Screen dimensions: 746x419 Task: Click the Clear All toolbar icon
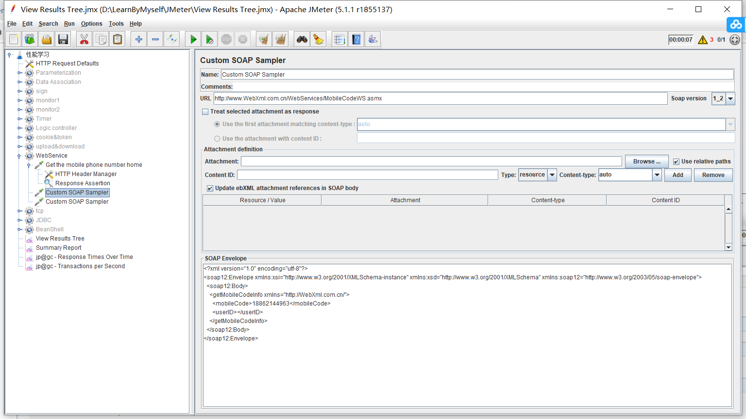pos(281,39)
